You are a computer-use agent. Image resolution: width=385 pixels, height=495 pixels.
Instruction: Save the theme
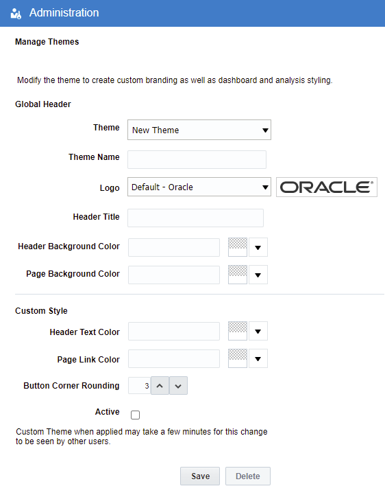coord(200,476)
